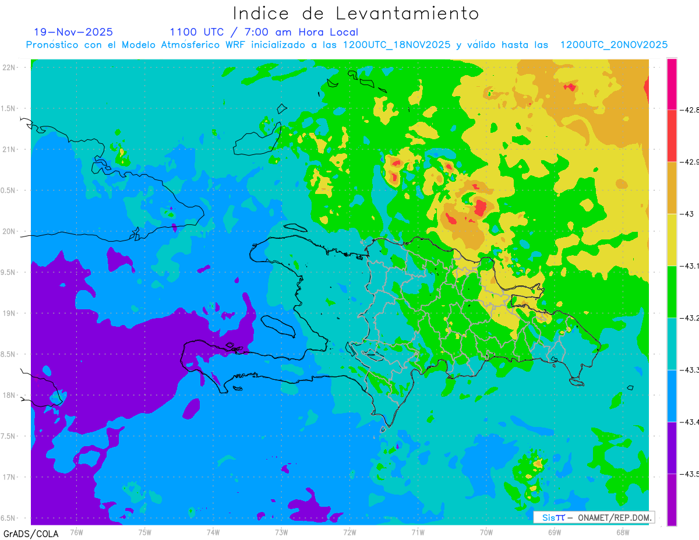This screenshot has height=540, width=699.
Task: Click the '-43.5' color bar value
Action: 690,474
